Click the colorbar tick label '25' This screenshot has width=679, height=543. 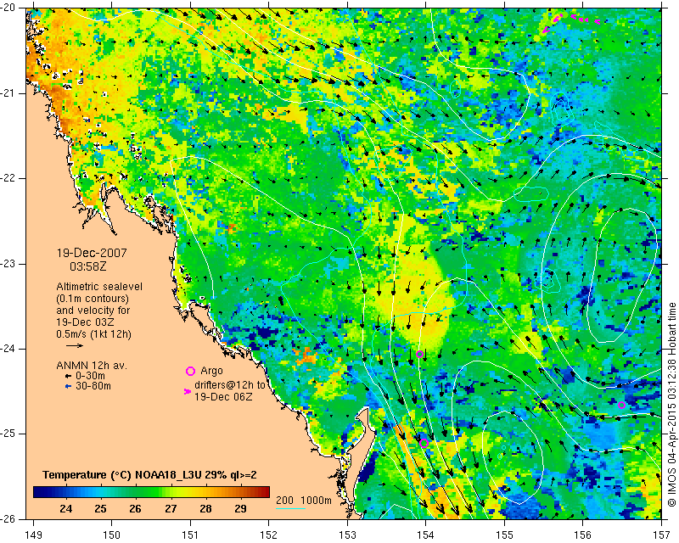pos(100,508)
